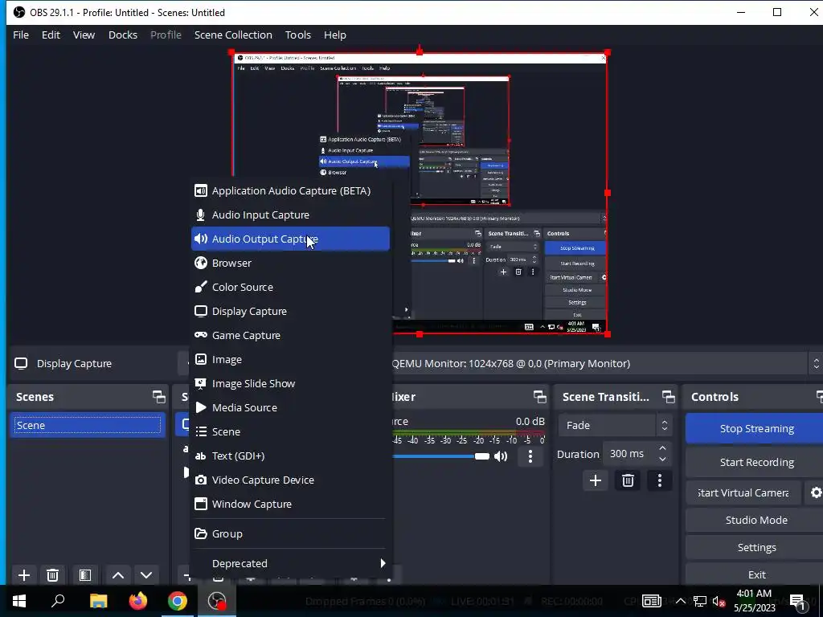Open the Docks menu
The height and width of the screenshot is (617, 823).
pos(123,35)
